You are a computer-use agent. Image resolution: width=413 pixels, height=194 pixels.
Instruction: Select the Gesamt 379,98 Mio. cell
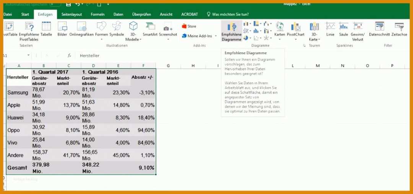tap(44, 168)
